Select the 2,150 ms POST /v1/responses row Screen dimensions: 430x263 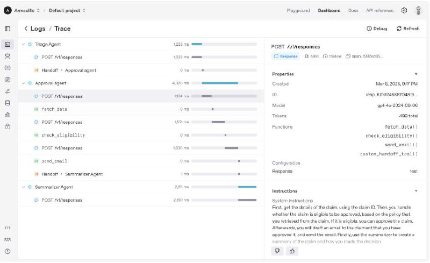(141, 200)
